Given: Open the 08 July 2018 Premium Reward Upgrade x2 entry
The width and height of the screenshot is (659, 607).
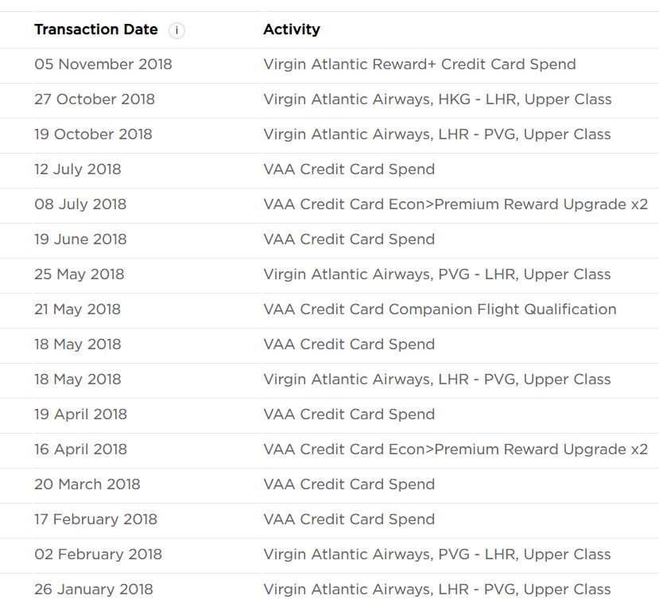Looking at the screenshot, I should tap(455, 204).
